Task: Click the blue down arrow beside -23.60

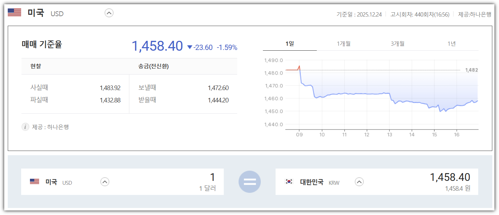Action: pos(189,47)
